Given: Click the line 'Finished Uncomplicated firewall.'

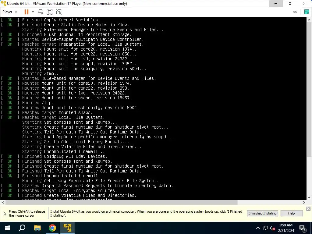Looking at the screenshot, I should tap(61, 176).
